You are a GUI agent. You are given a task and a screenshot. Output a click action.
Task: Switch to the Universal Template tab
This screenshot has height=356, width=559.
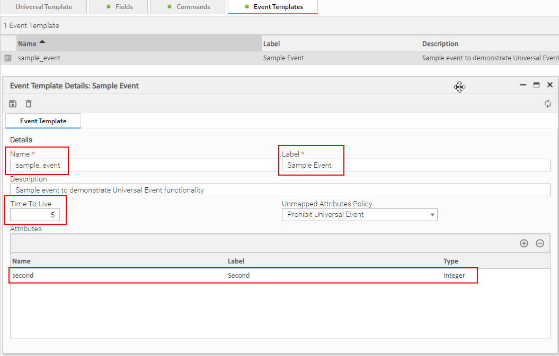[43, 7]
